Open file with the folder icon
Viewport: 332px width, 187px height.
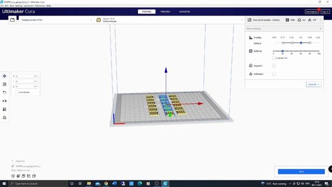[12, 20]
